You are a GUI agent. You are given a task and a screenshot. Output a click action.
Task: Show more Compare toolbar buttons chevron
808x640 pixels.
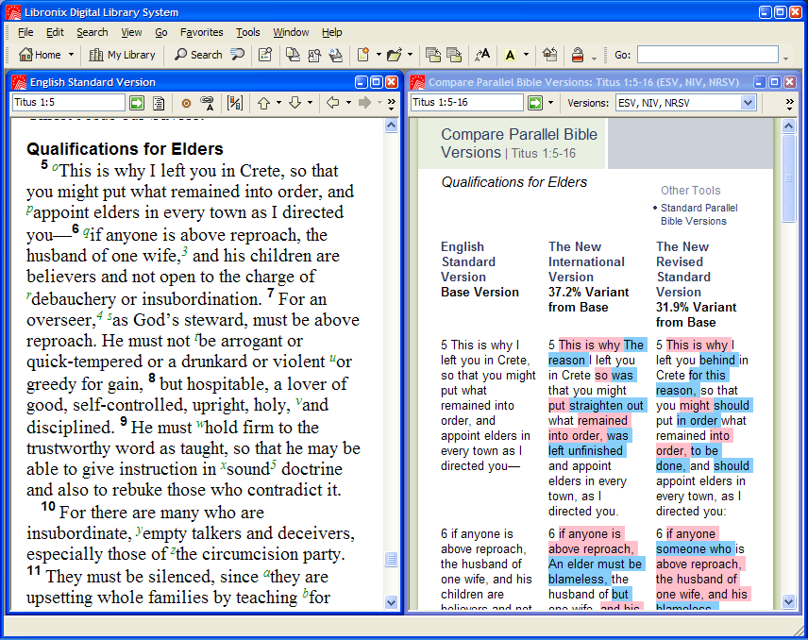point(789,104)
